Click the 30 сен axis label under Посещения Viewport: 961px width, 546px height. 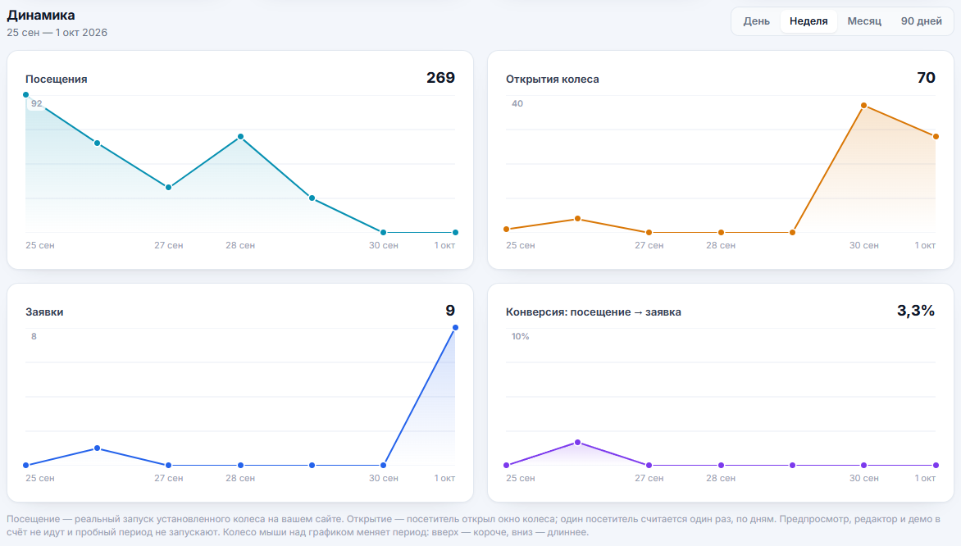point(384,245)
